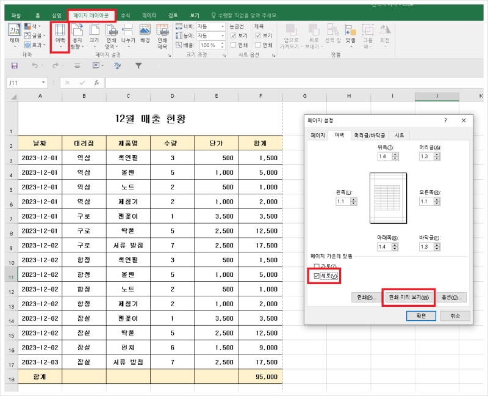Open the 시트 tab in dialog
The width and height of the screenshot is (488, 396).
pos(399,135)
